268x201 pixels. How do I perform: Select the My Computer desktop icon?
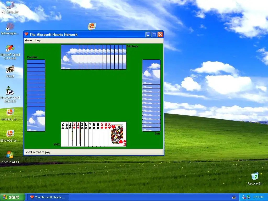(10, 7)
